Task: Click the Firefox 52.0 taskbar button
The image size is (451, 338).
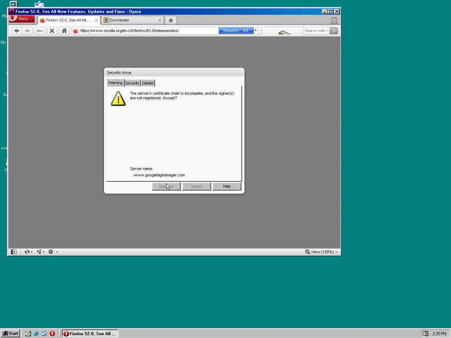Action: tap(90, 333)
